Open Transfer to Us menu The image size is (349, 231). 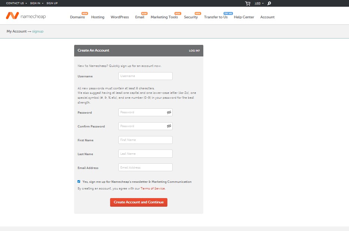tap(216, 17)
